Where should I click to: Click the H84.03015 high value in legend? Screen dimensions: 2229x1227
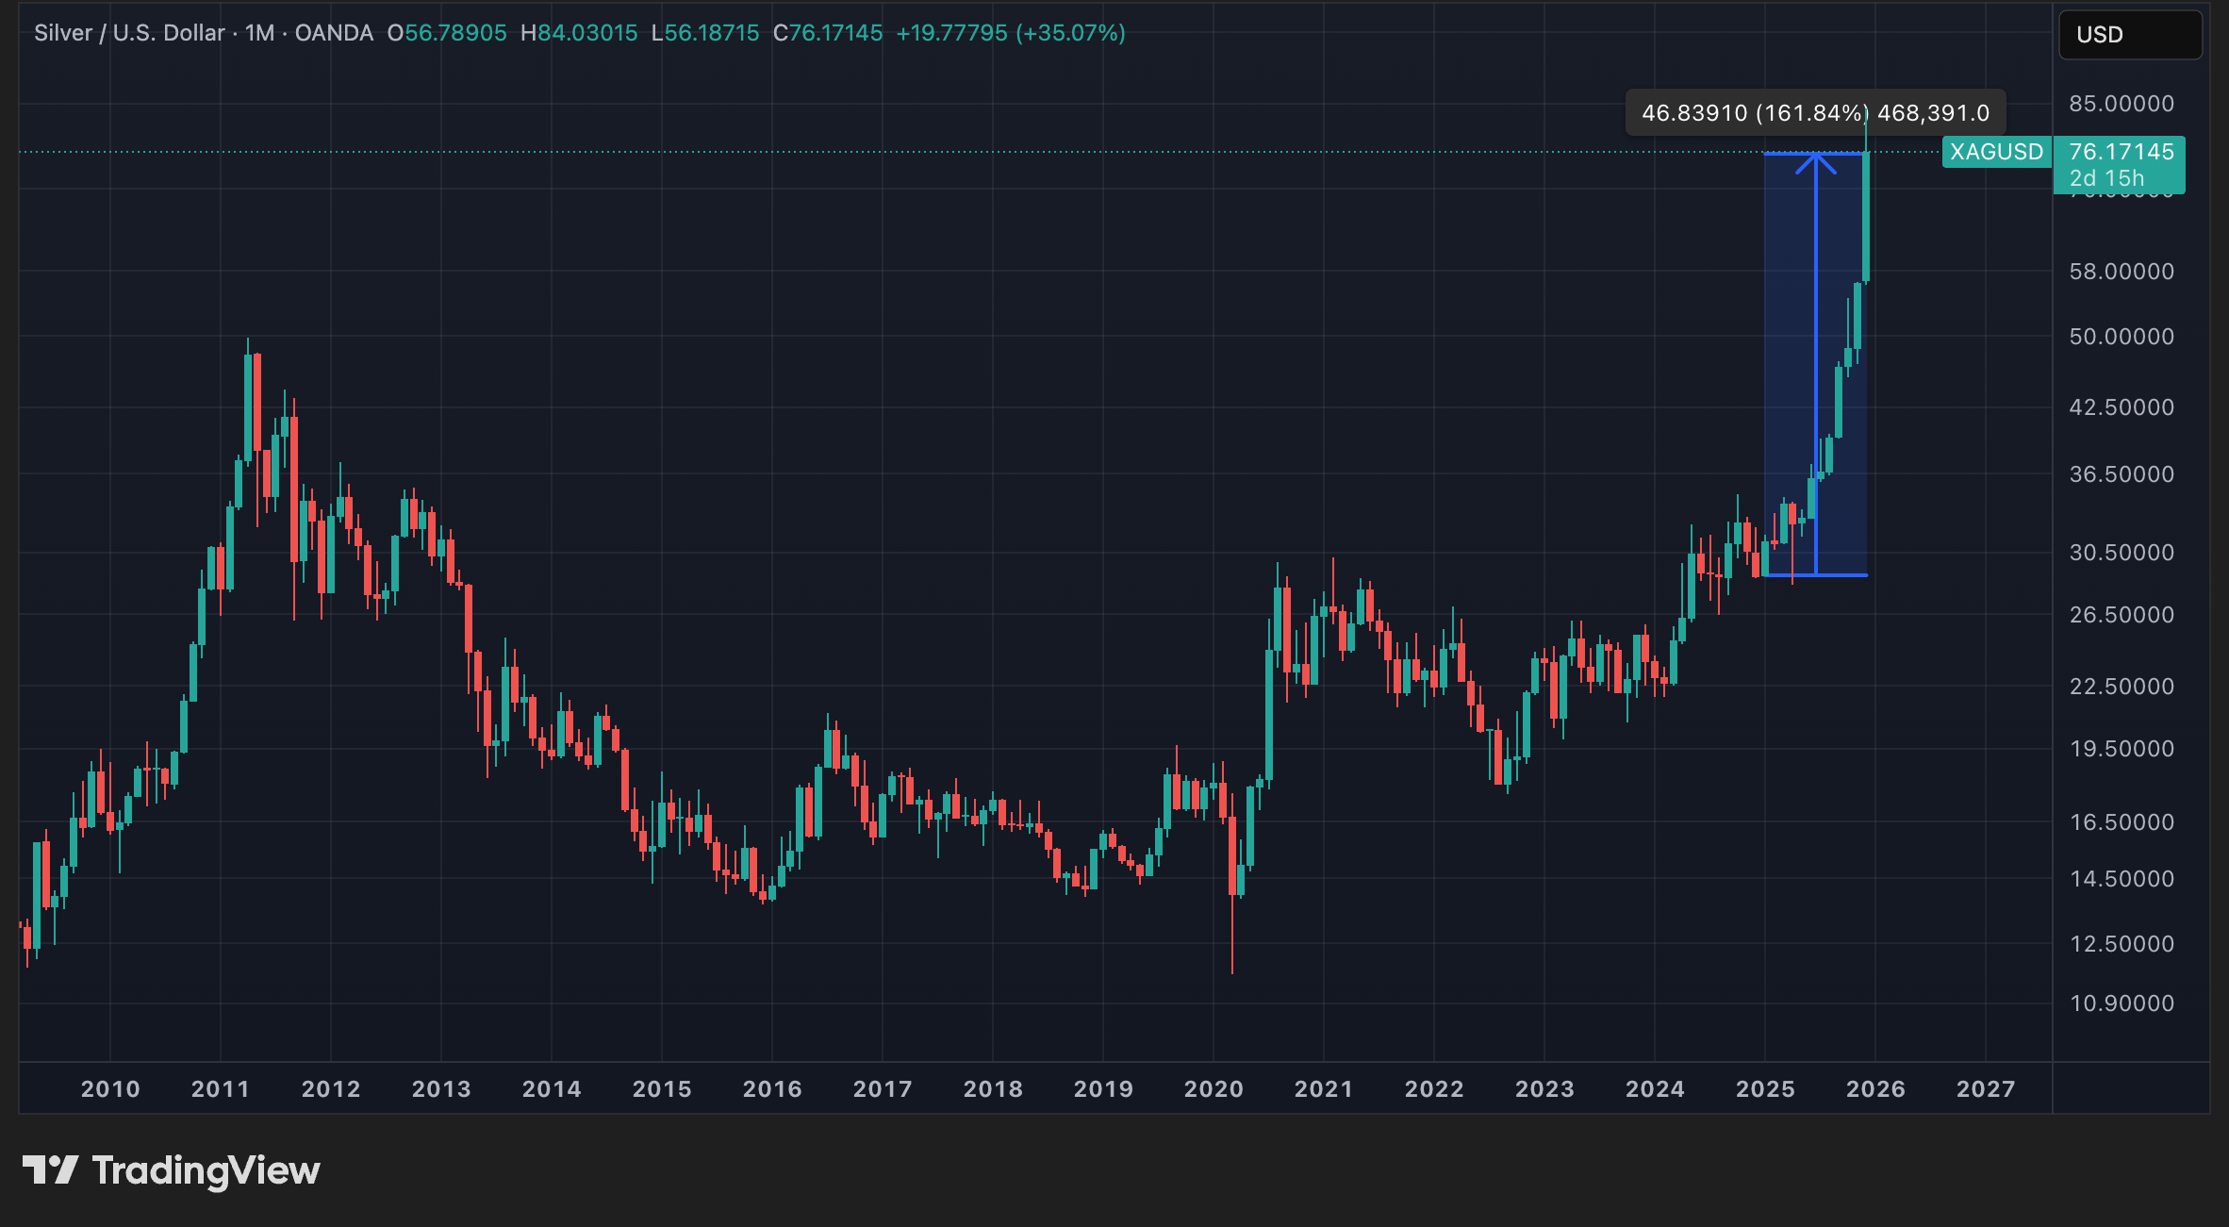[579, 33]
